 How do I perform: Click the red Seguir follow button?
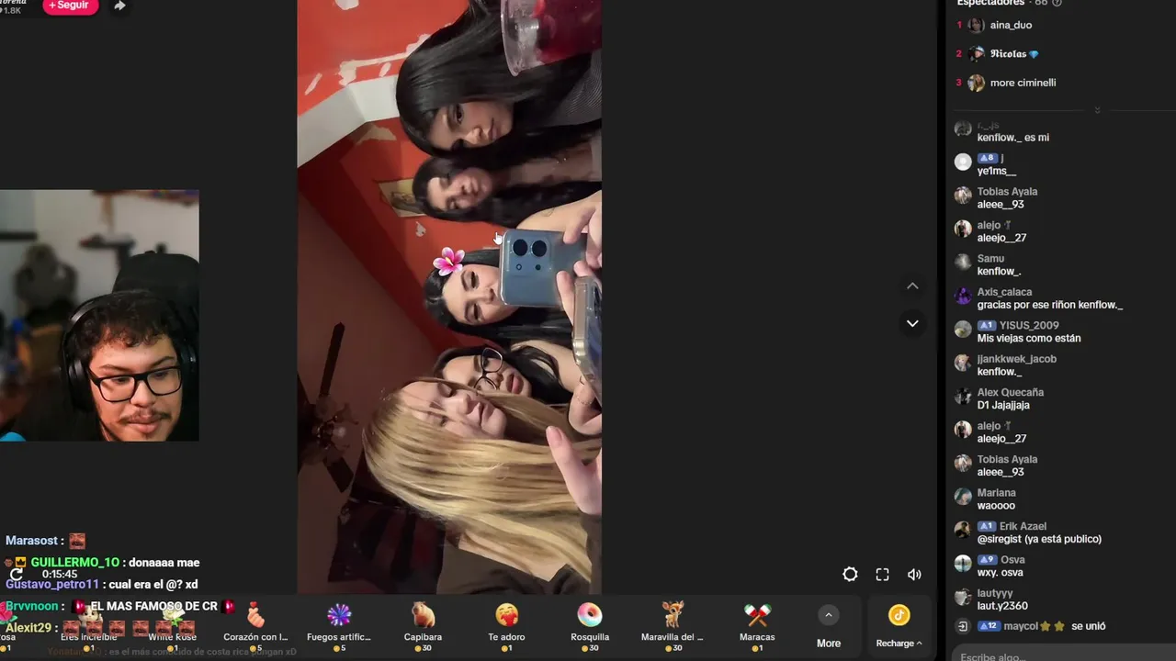tap(70, 6)
